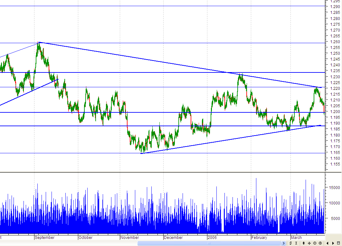
Task: Click the 2006 label on the time axis
Action: coord(213,237)
